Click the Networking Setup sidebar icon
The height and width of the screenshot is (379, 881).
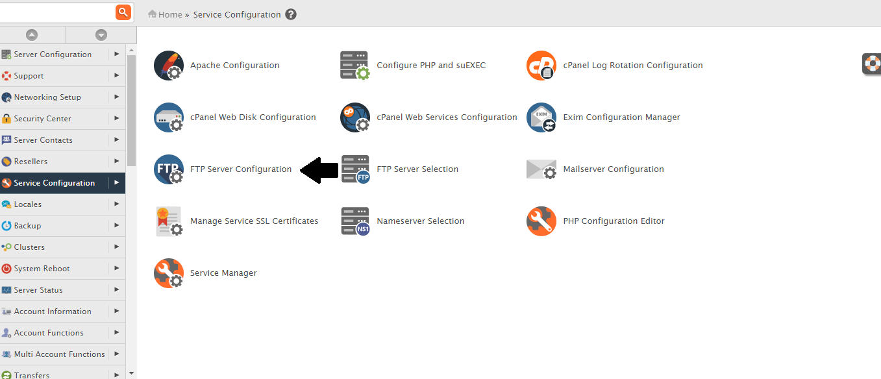(x=6, y=97)
